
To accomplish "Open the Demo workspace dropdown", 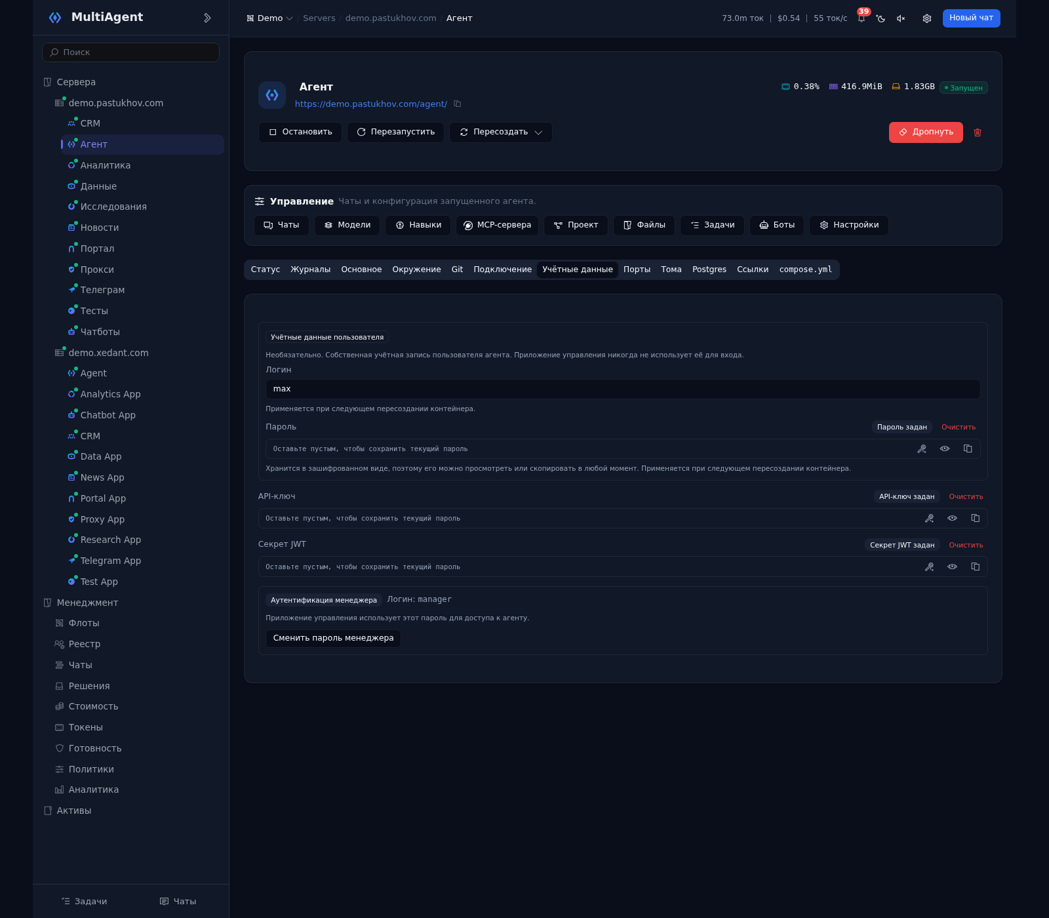I will 269,18.
